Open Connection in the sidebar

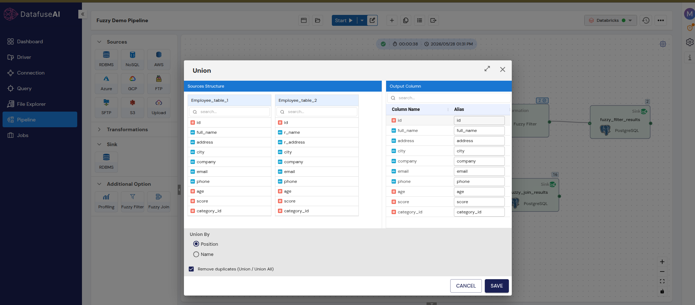tap(39, 73)
